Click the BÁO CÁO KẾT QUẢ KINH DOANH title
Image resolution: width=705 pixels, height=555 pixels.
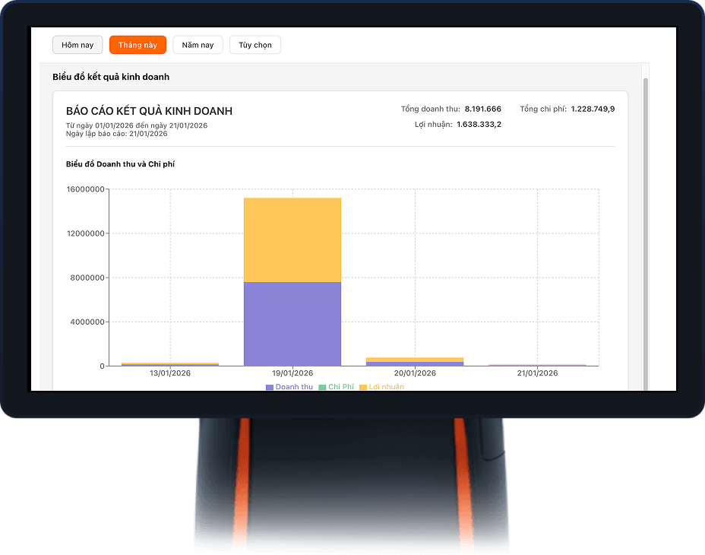(150, 111)
